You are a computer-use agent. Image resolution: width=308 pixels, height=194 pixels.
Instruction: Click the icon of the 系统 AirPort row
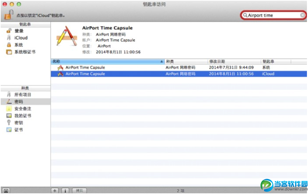click(x=60, y=68)
